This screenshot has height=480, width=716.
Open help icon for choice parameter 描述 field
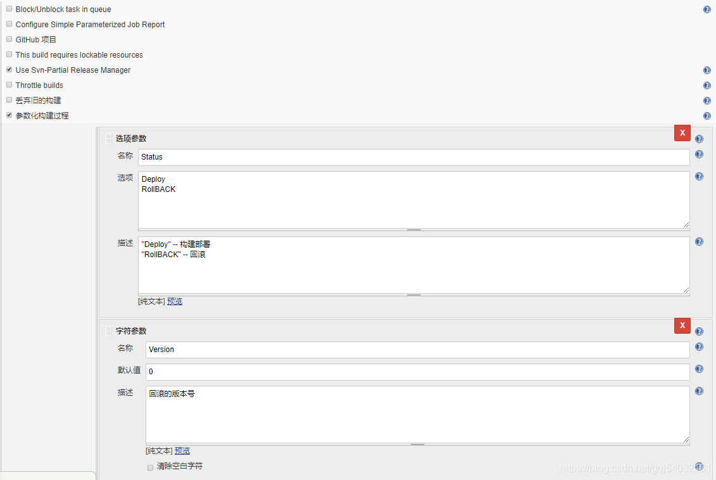pyautogui.click(x=699, y=242)
